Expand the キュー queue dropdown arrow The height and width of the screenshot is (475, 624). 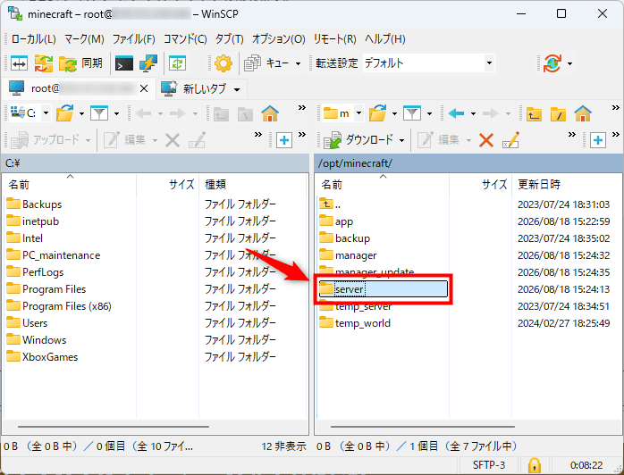[x=298, y=63]
